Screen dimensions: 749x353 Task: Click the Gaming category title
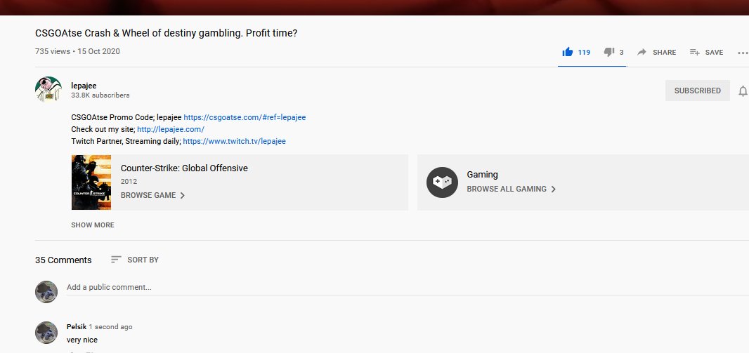[x=483, y=175]
